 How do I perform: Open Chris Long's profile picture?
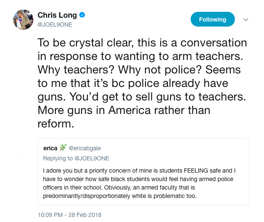click(x=23, y=19)
